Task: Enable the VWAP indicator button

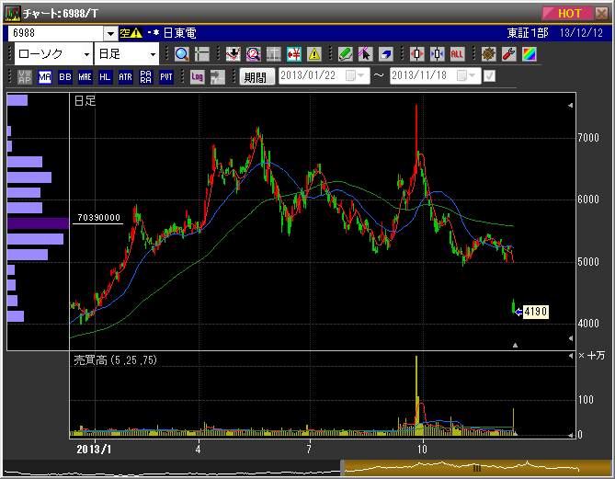Action: click(x=25, y=77)
